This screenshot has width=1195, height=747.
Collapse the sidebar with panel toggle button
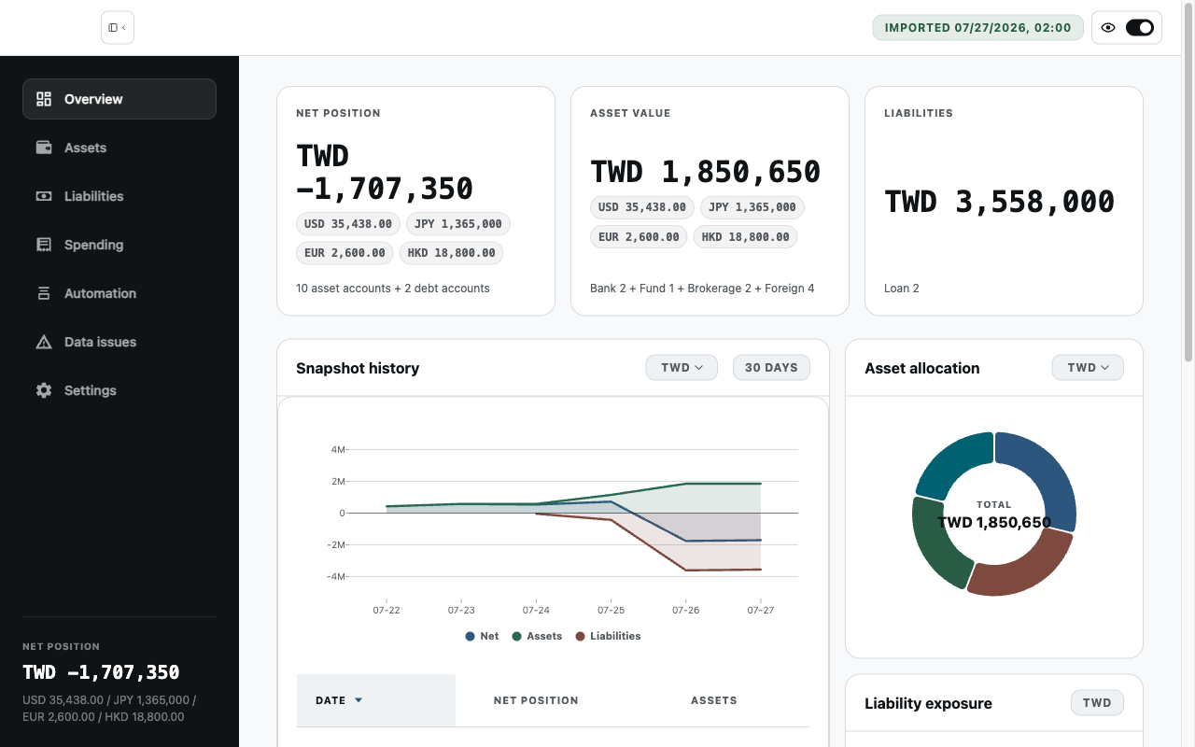pos(118,28)
